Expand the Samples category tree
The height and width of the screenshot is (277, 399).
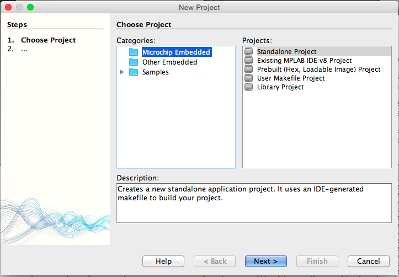point(122,72)
